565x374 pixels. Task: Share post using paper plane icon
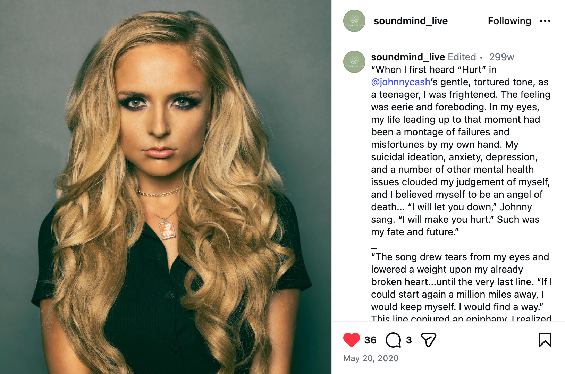(428, 340)
